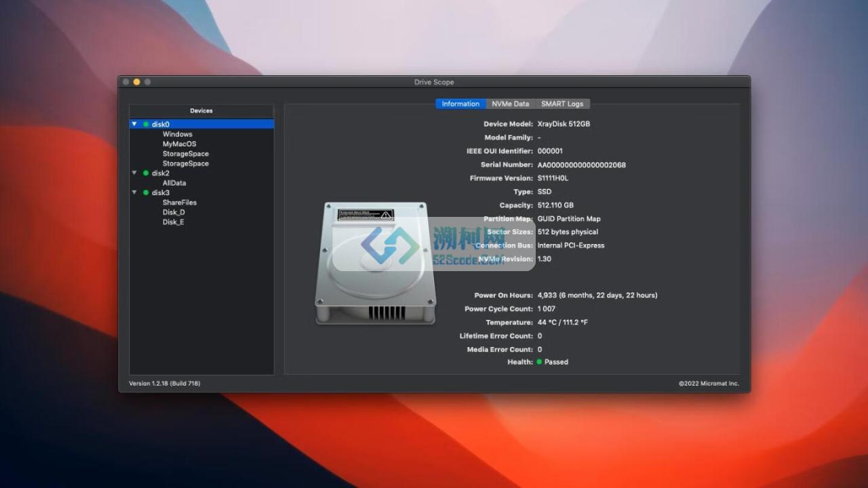Click the green status dot next to disk2

pos(146,174)
